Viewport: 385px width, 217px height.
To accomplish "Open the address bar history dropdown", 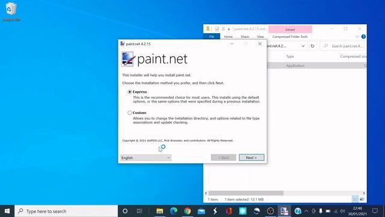I will point(303,46).
